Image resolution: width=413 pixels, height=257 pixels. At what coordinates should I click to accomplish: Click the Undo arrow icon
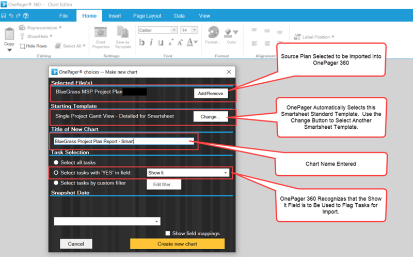coord(11,16)
